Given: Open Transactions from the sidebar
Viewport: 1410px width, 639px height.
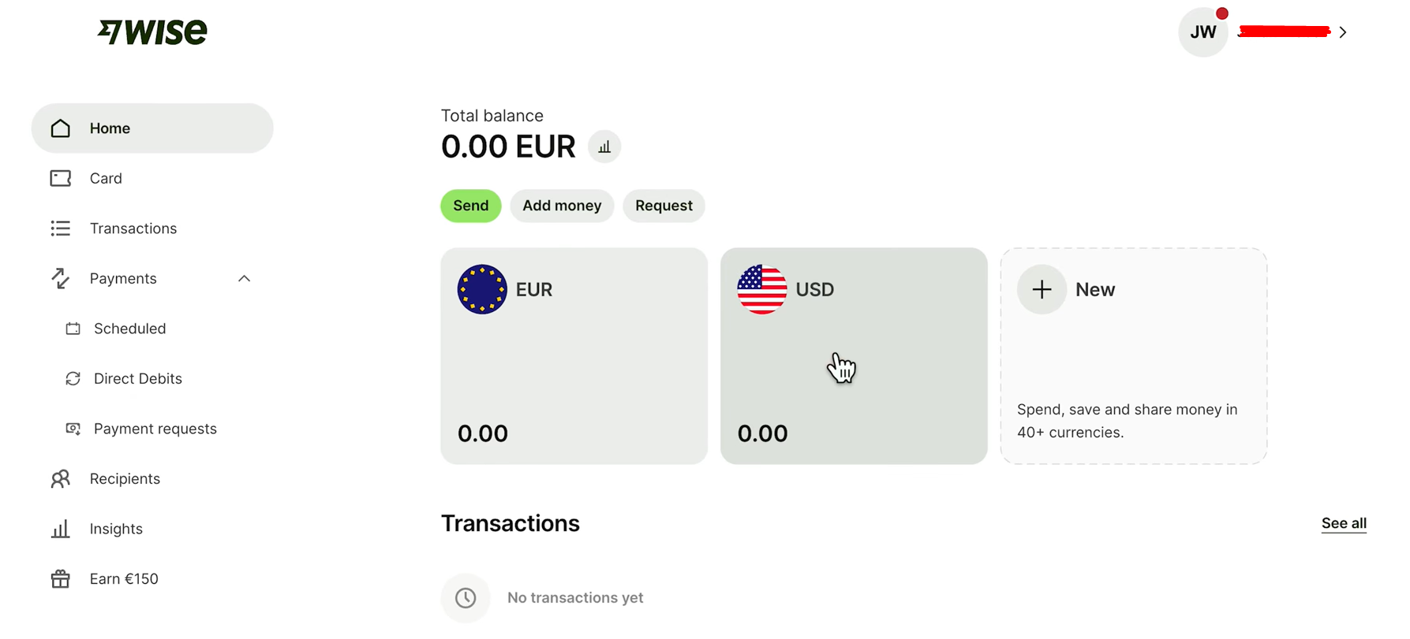Looking at the screenshot, I should coord(133,228).
